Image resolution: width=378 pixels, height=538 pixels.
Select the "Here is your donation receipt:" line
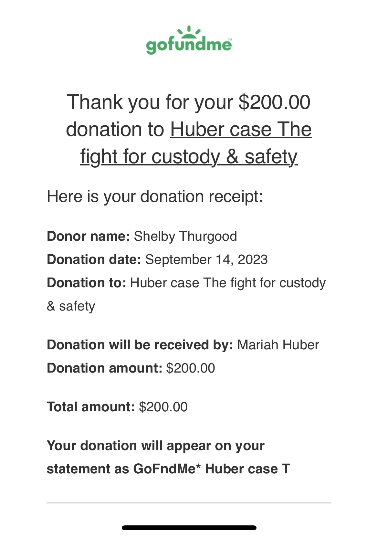(155, 196)
